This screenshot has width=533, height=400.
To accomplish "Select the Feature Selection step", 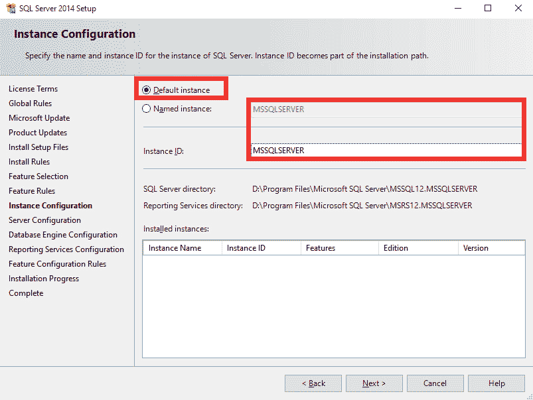I will 38,176.
